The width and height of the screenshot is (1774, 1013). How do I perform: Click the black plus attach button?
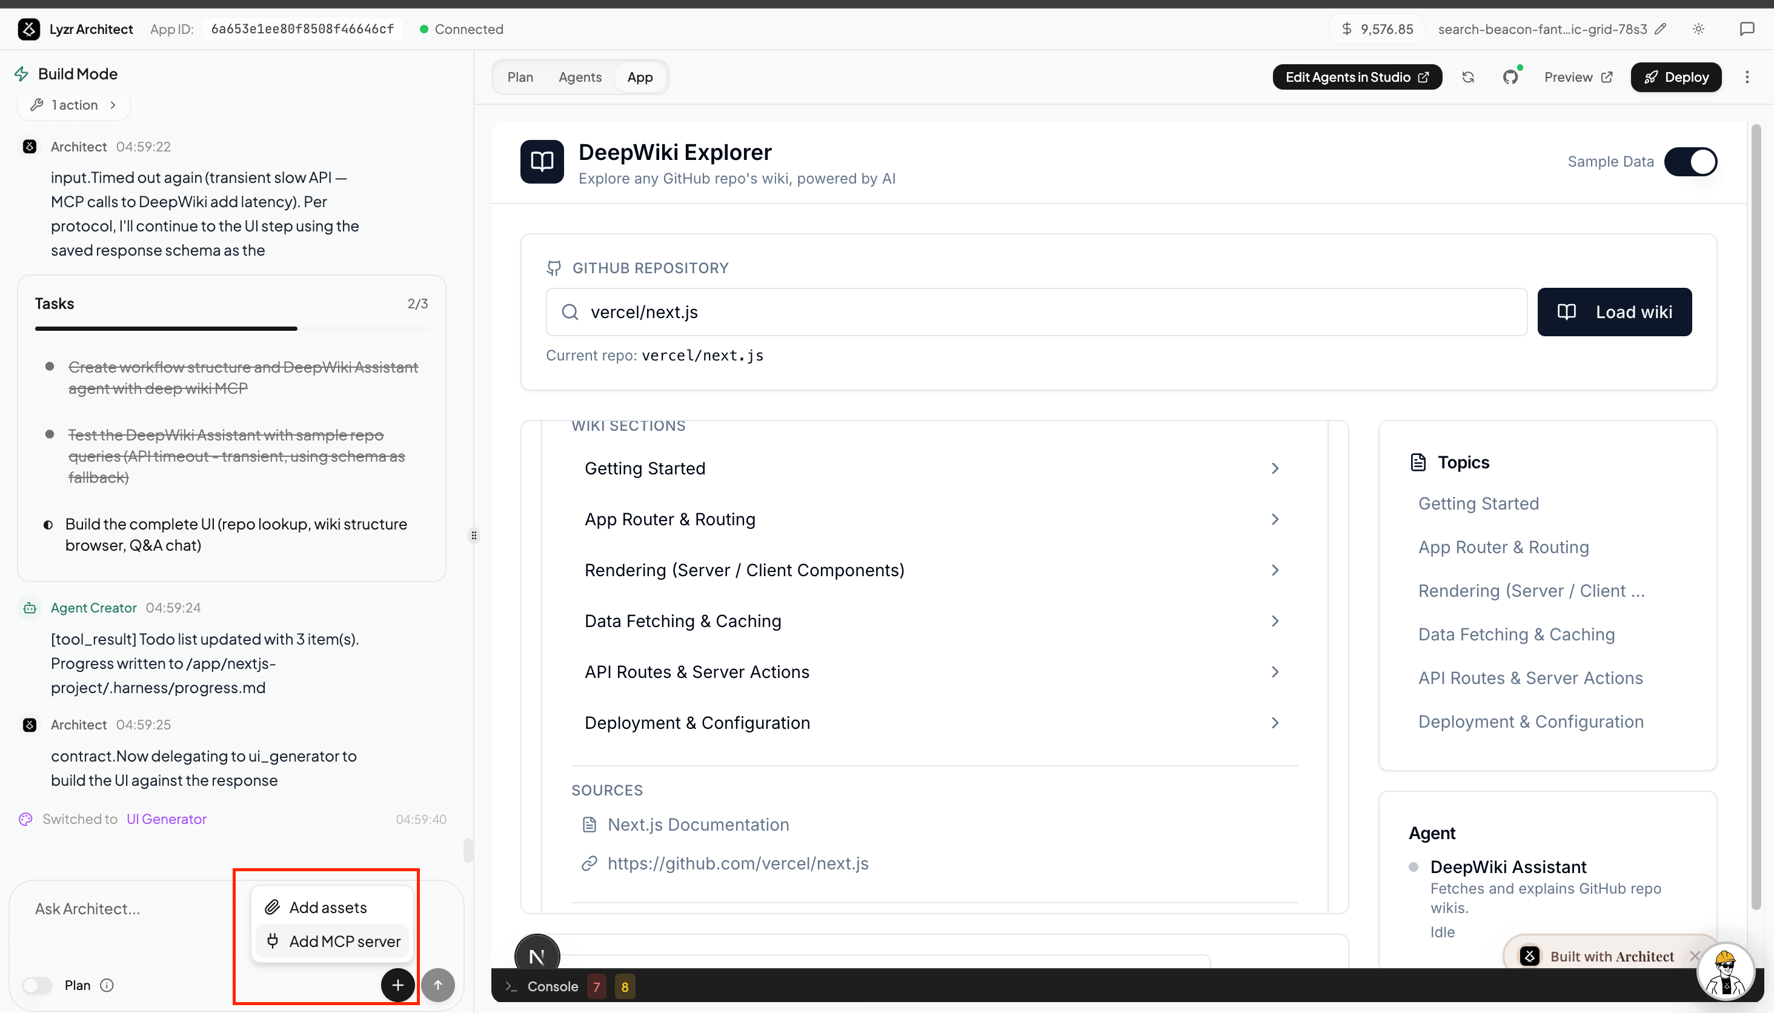398,985
